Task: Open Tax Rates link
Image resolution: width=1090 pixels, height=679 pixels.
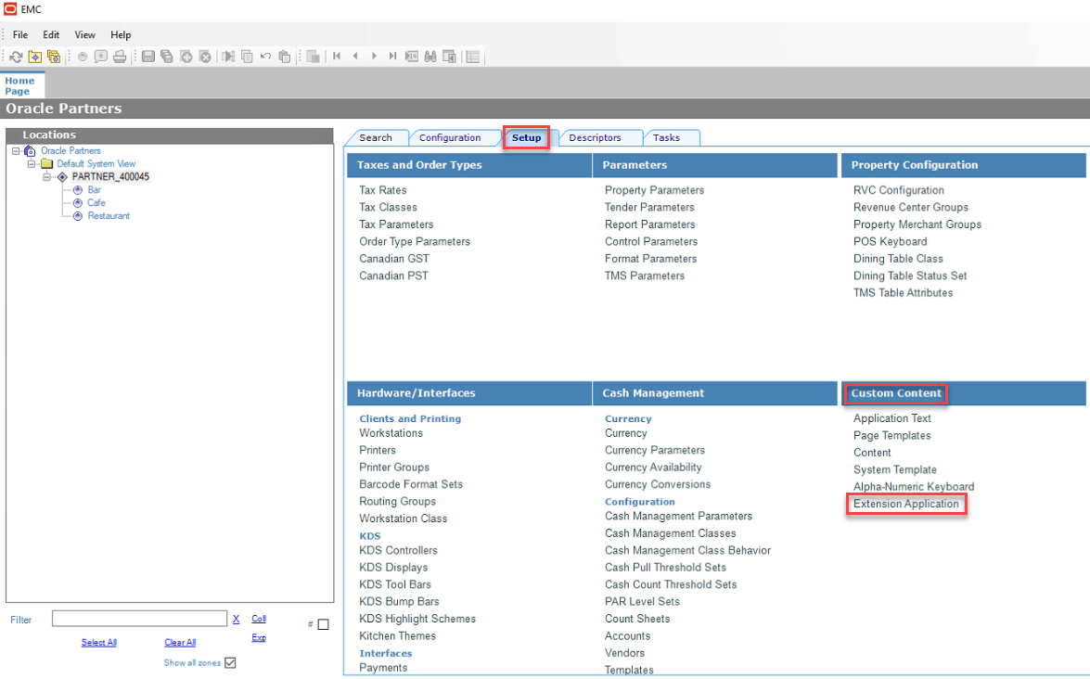Action: pyautogui.click(x=383, y=190)
